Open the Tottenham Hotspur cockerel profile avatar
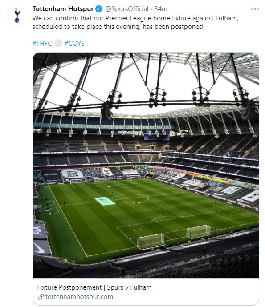This screenshot has width=265, height=307. [x=17, y=15]
